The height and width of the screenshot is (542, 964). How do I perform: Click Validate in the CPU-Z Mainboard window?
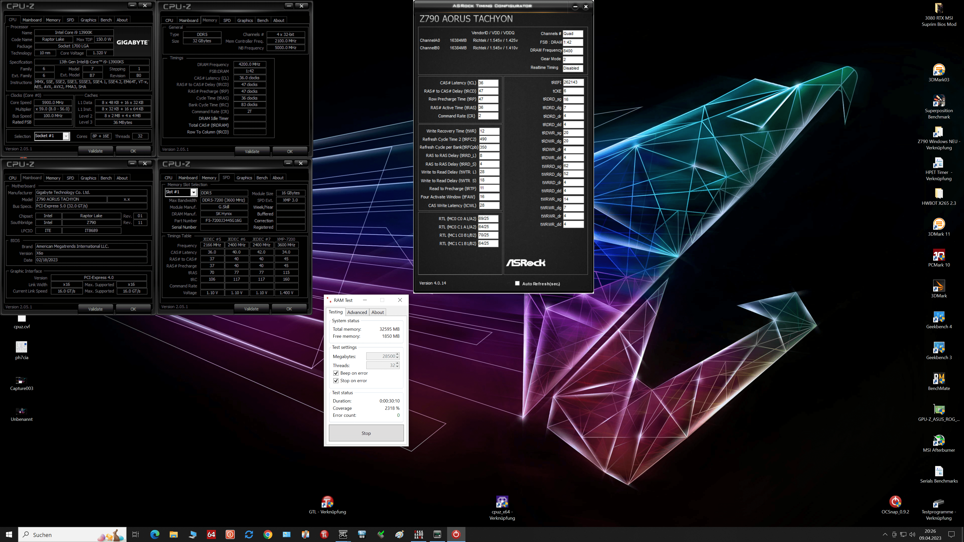pyautogui.click(x=95, y=309)
